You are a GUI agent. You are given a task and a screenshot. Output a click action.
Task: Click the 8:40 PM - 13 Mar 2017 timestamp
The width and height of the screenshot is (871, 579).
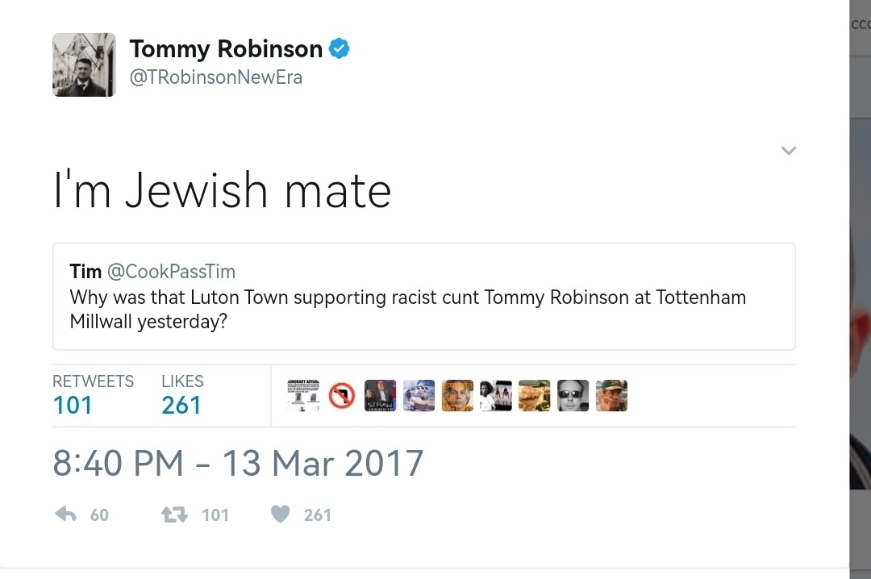click(x=238, y=462)
